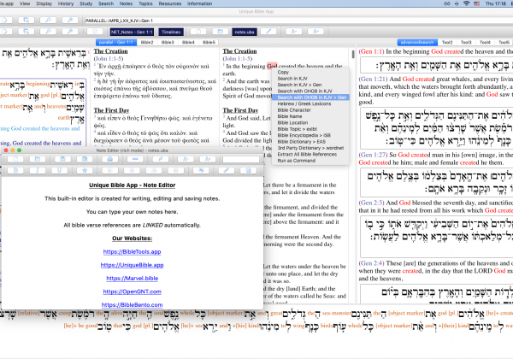This screenshot has height=359, width=513.
Task: Toggle bold formatting in Note Editor
Action: 15,170
